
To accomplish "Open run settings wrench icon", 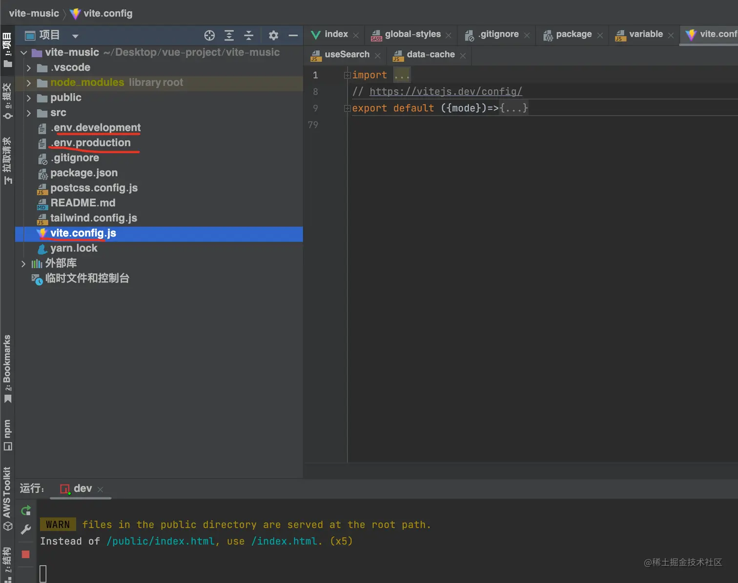I will [x=26, y=529].
